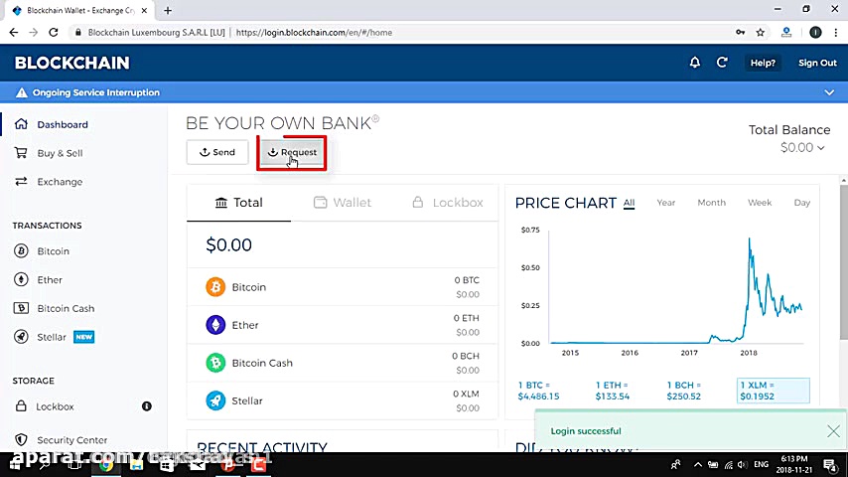Show BTC price chart via 1 BTC rate
This screenshot has height=477, width=848.
(538, 391)
